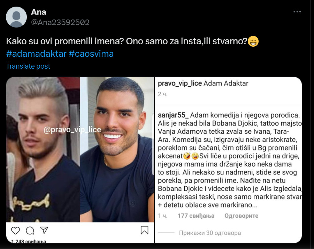Tap the comment bubble icon
The width and height of the screenshot is (314, 249).
[x=30, y=231]
